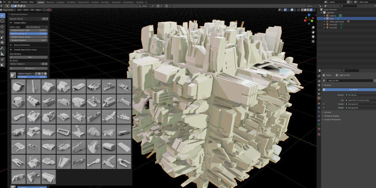Viewport: 376px width, 188px height.
Task: Open the Pattern Type Non-Overlapping dropdown
Action: [x=37, y=27]
